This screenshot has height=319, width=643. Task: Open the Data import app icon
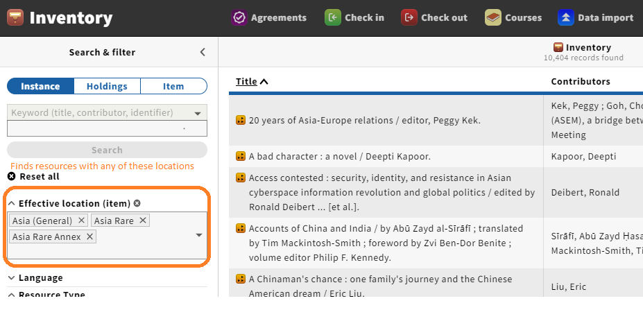tap(565, 17)
